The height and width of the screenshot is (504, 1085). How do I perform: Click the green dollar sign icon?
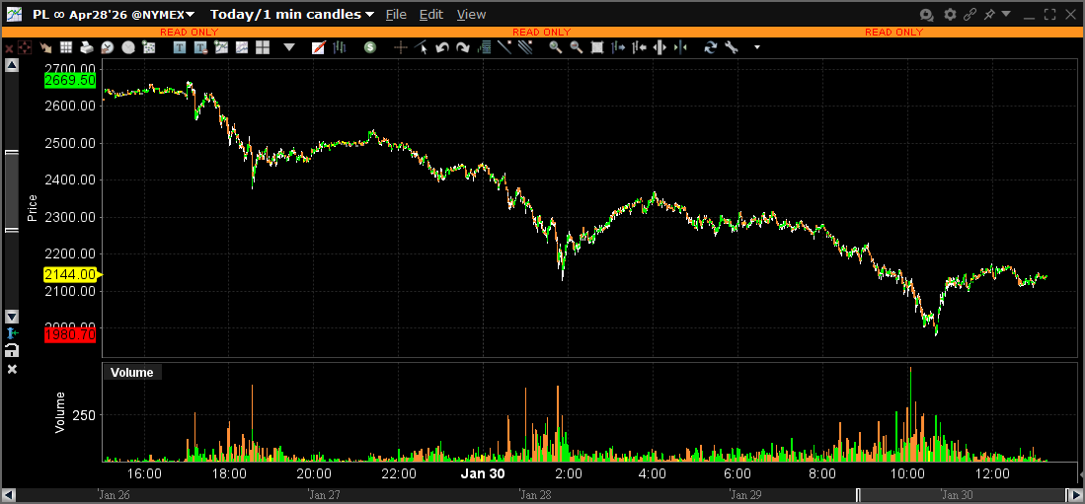pyautogui.click(x=369, y=47)
